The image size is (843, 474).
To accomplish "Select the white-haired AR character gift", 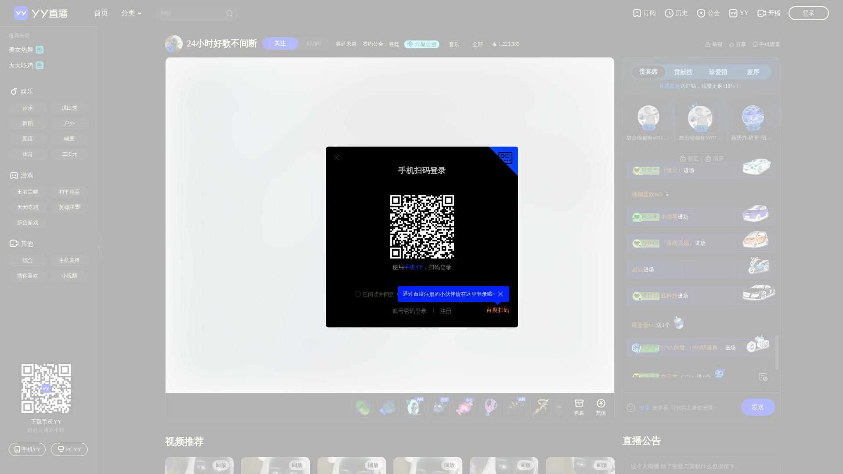I will [413, 407].
